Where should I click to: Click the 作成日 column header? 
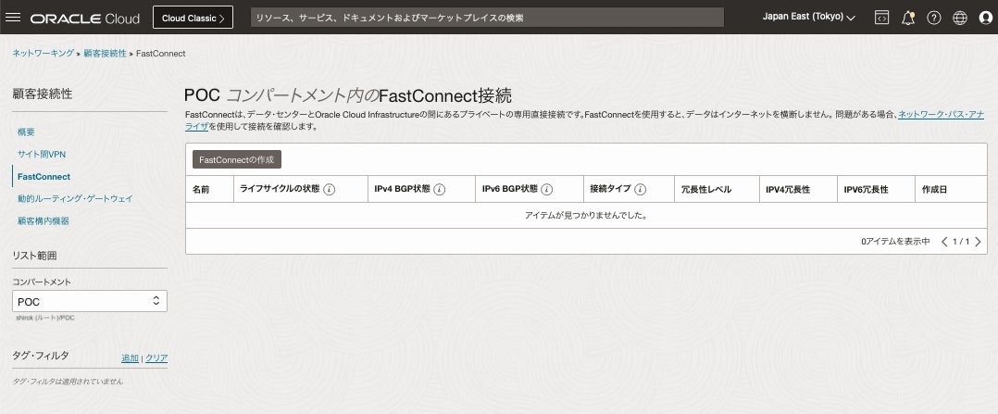pos(934,189)
